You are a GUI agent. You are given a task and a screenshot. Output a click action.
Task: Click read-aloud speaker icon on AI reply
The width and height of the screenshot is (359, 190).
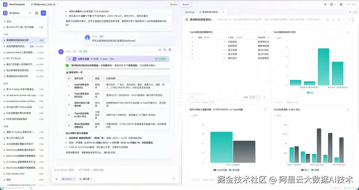click(x=160, y=50)
